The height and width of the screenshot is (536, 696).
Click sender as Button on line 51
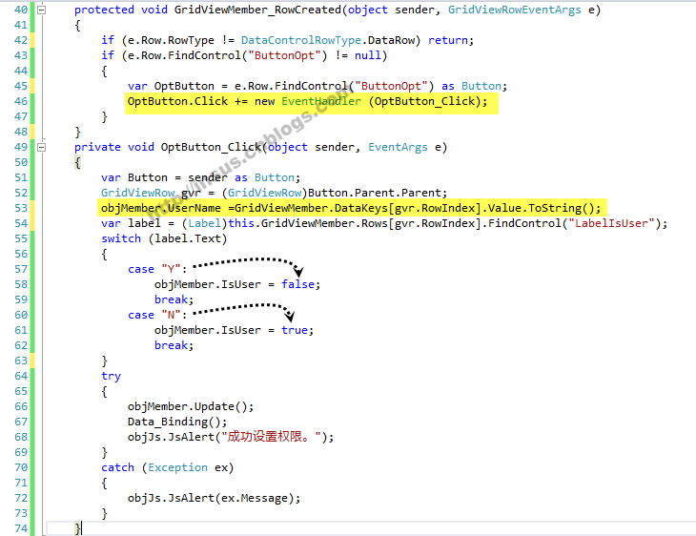[241, 177]
